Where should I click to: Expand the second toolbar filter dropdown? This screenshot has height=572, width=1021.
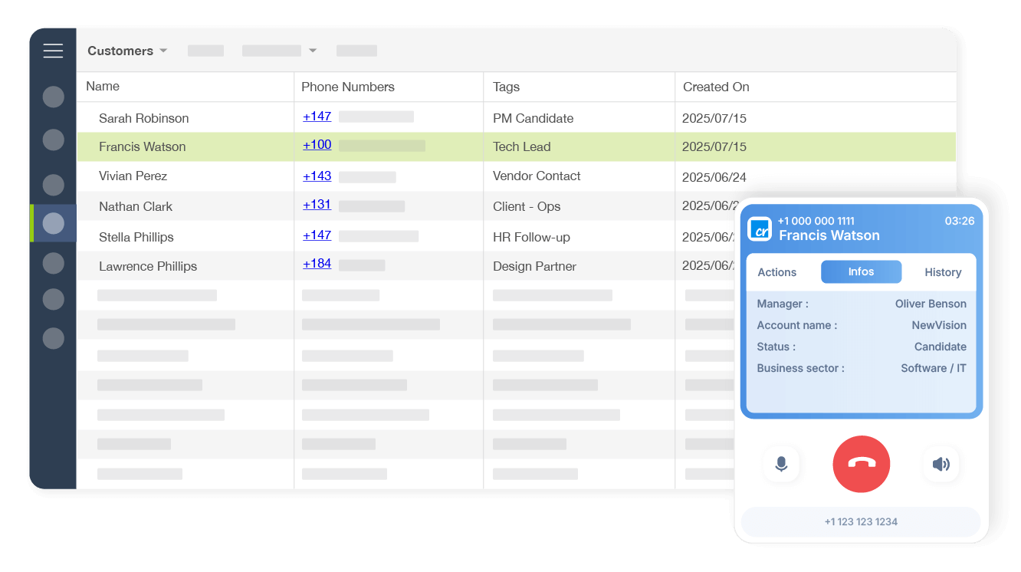pyautogui.click(x=280, y=50)
